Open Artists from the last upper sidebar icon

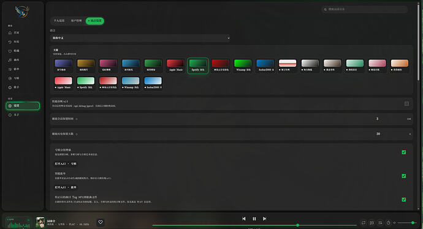[x=10, y=88]
